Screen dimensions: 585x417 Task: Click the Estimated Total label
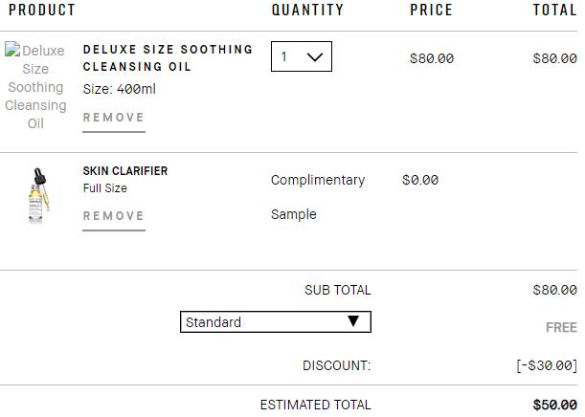click(315, 405)
